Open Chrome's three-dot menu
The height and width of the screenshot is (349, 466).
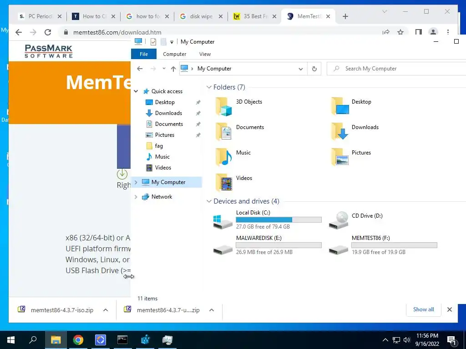coord(448,32)
